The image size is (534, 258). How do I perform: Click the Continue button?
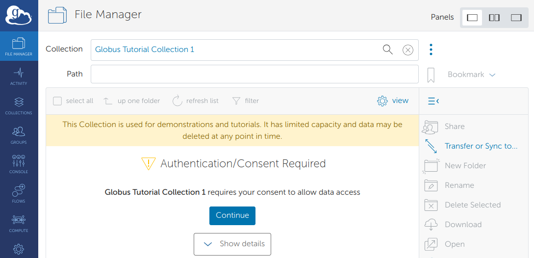232,215
